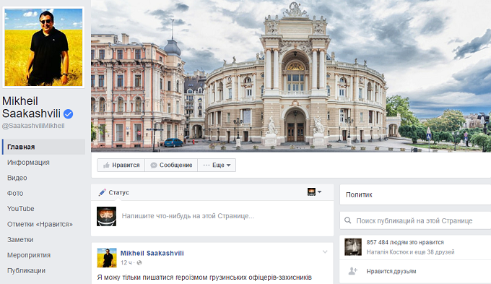Send a message via Сообщение button

pos(171,165)
